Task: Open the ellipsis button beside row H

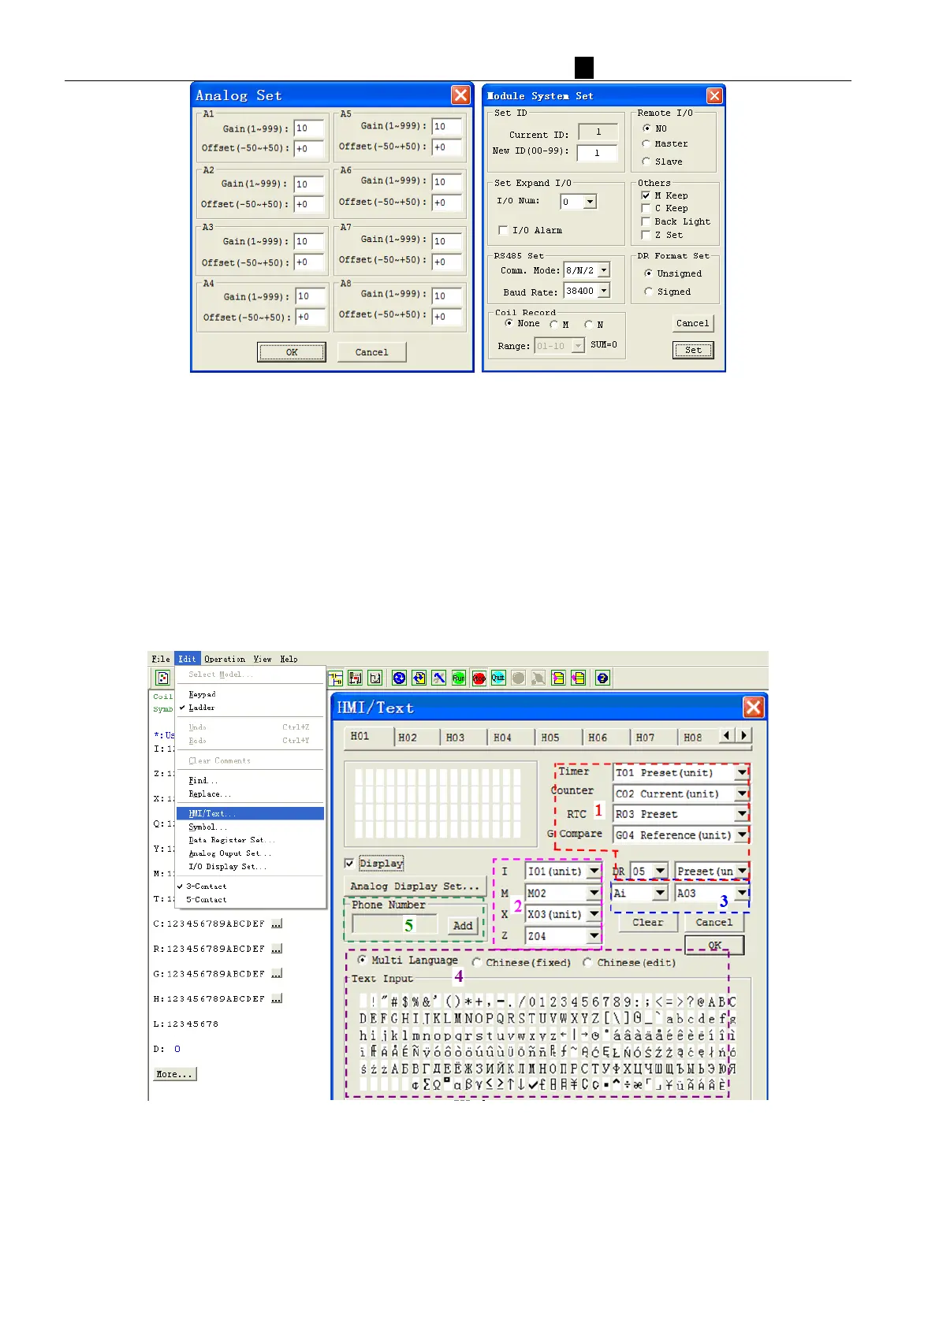Action: 277,999
